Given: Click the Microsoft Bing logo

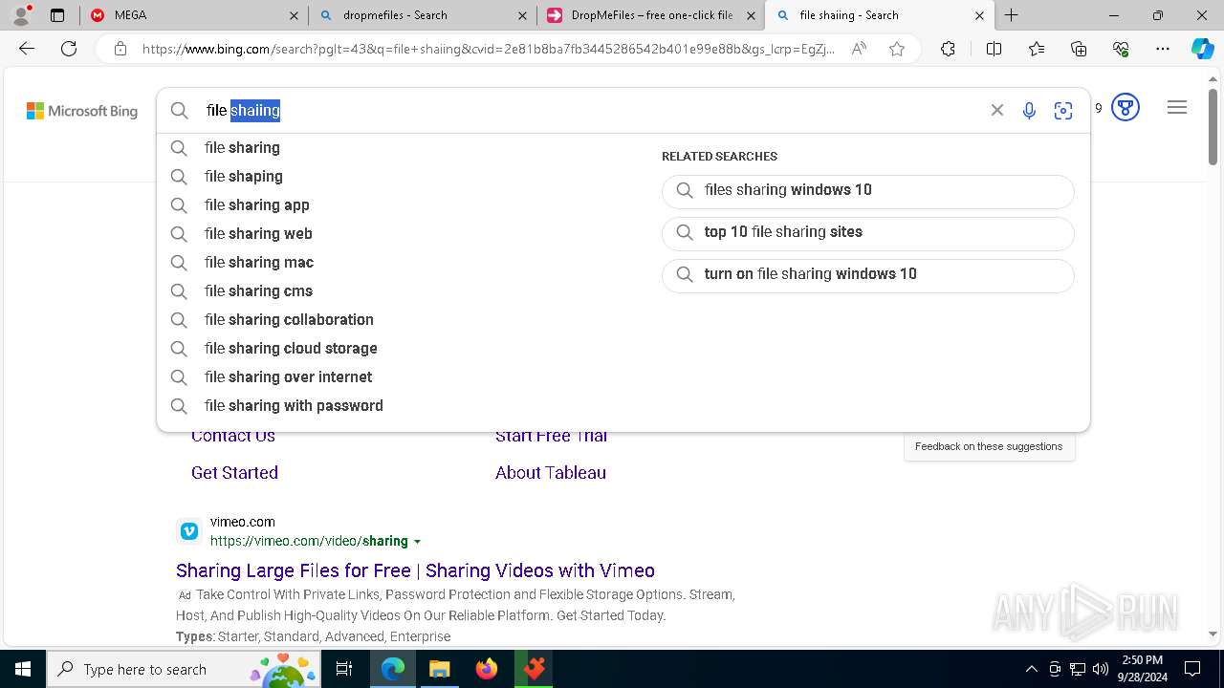Looking at the screenshot, I should 82,111.
